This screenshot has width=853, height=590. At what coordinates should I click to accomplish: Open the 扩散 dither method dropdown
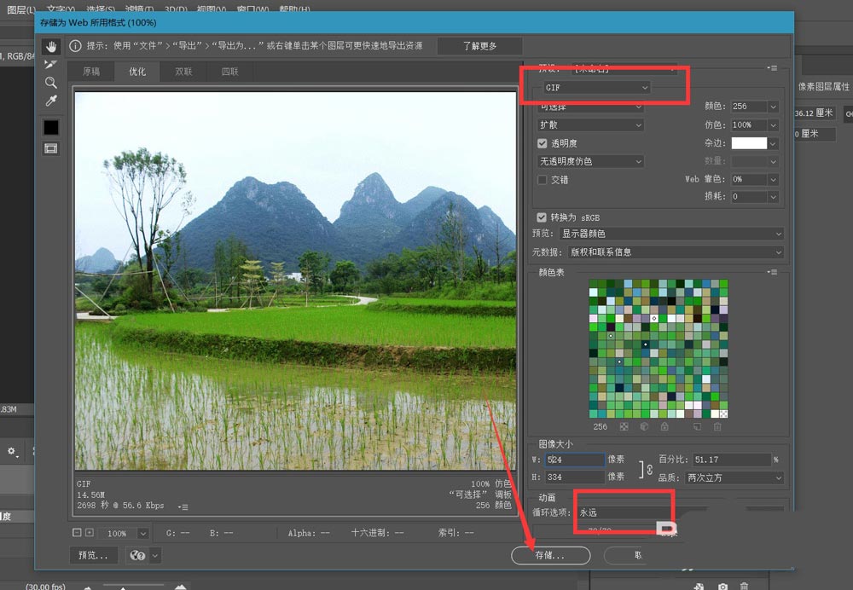[x=590, y=124]
